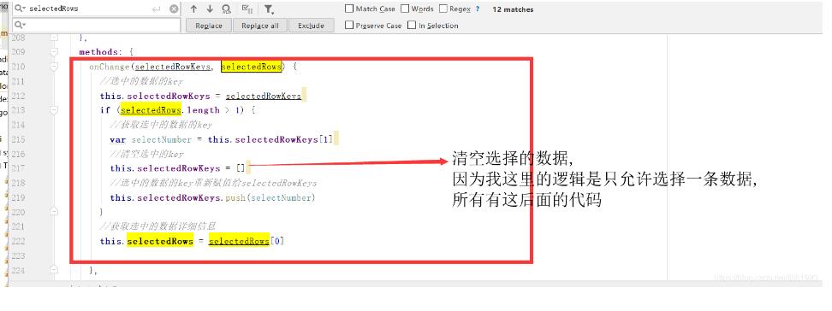Screen dimensions: 832x311
Task: Click the newline icon in the search field
Action: (x=156, y=9)
